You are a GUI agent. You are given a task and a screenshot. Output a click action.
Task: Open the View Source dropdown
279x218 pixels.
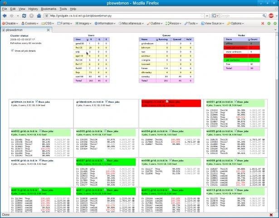tap(212, 23)
